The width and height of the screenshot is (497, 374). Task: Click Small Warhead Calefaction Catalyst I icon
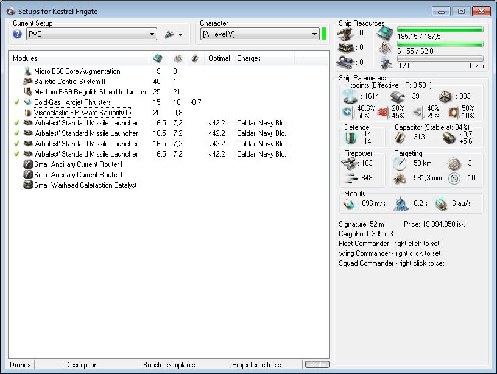tap(28, 185)
